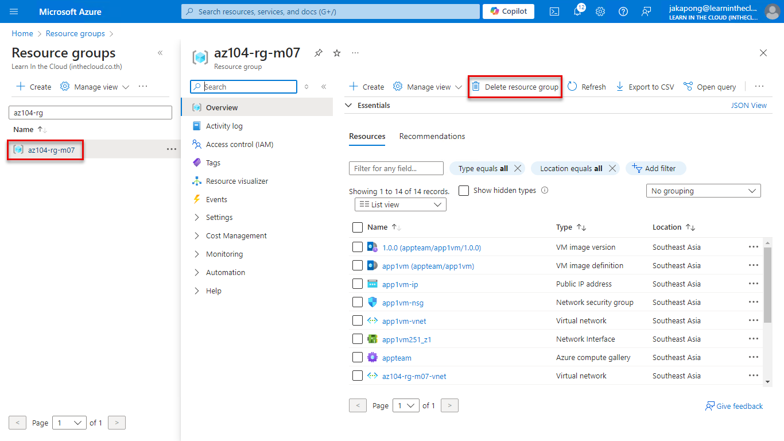Open overflow menu of resource group toolbar
This screenshot has height=441, width=784.
point(759,87)
